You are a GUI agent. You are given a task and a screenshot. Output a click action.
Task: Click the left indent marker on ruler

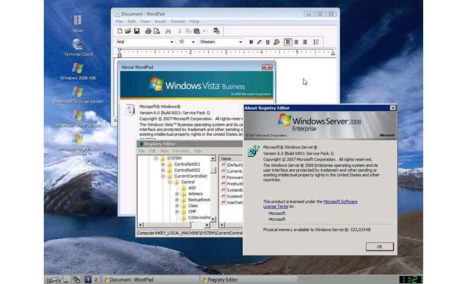coord(120,54)
